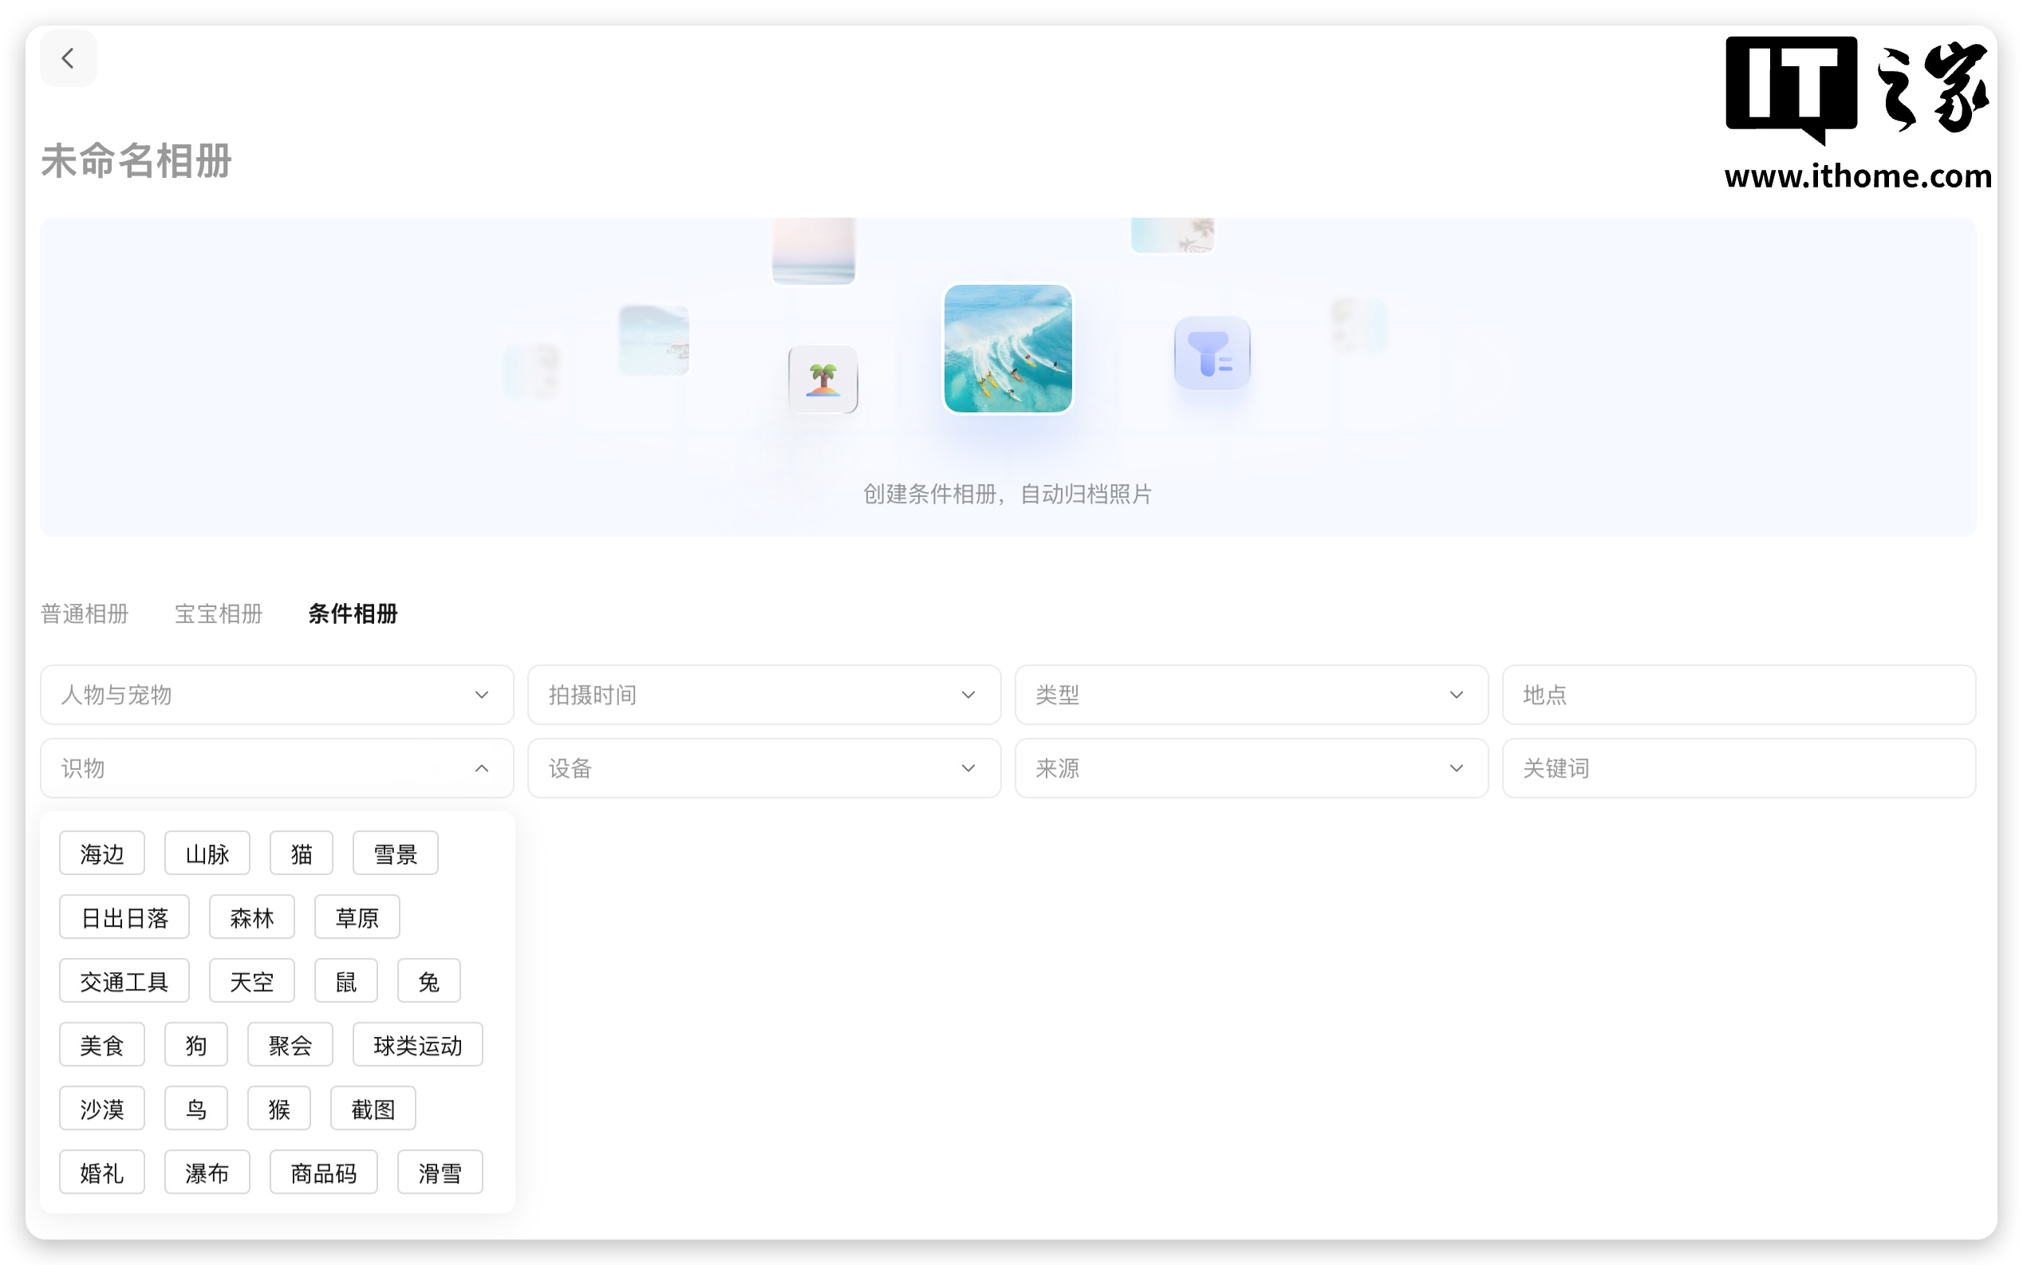Click the 滑雪 tag
2023x1265 pixels.
440,1172
